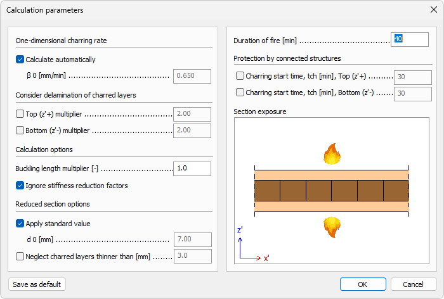Viewport: 444px width, 299px height.
Task: Confirm with the OK button
Action: click(x=363, y=284)
